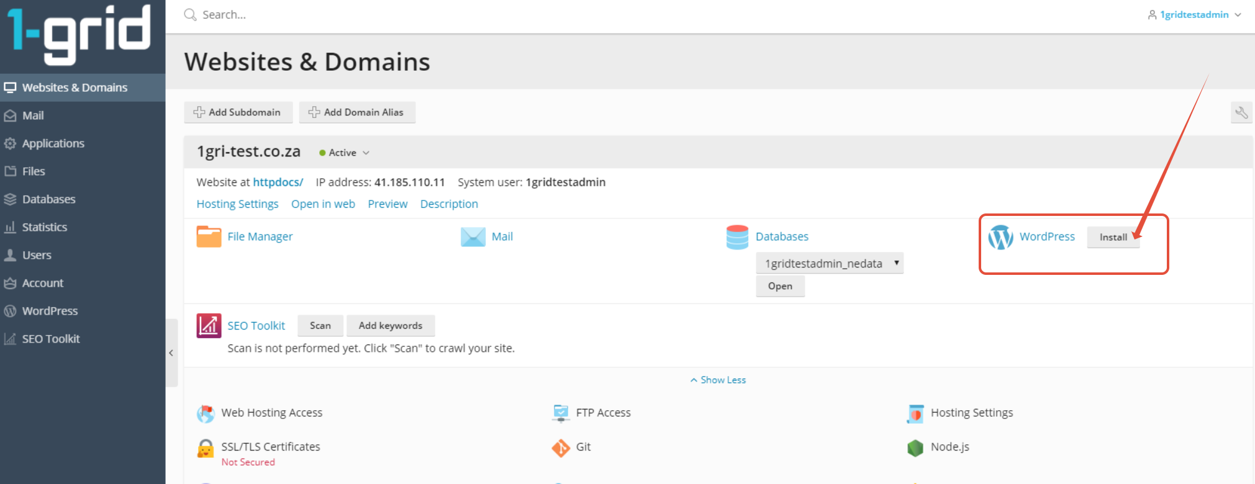Click the sidebar Users person icon
The width and height of the screenshot is (1255, 484).
pos(10,255)
